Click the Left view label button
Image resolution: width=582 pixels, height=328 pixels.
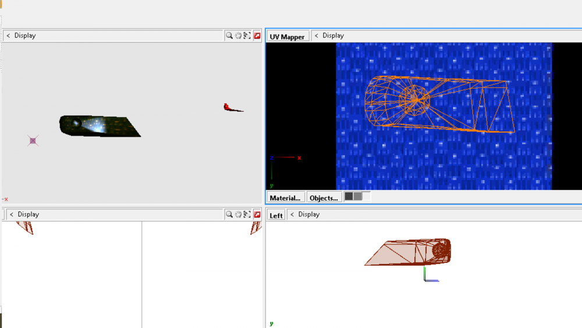pyautogui.click(x=276, y=216)
